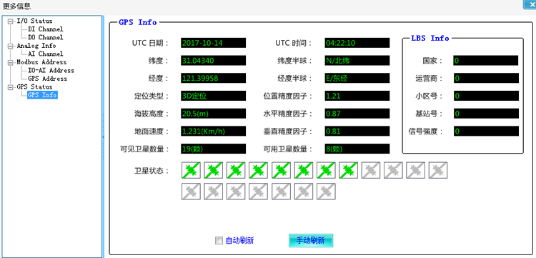The width and height of the screenshot is (536, 258).
Task: Click the 手动刷新 manual refresh button
Action: pos(311,241)
